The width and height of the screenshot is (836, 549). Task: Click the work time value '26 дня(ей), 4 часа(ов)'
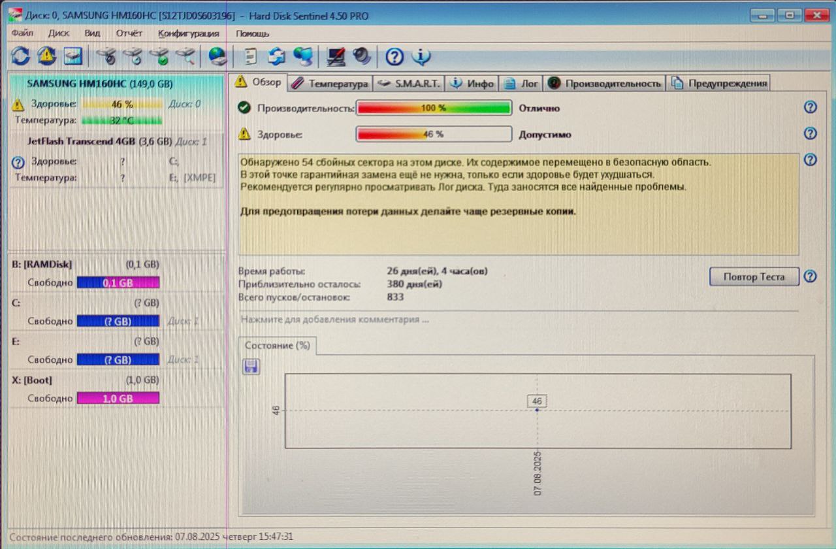438,271
